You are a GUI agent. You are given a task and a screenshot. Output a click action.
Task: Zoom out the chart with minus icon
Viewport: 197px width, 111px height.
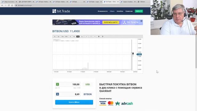pyautogui.click(x=95, y=36)
